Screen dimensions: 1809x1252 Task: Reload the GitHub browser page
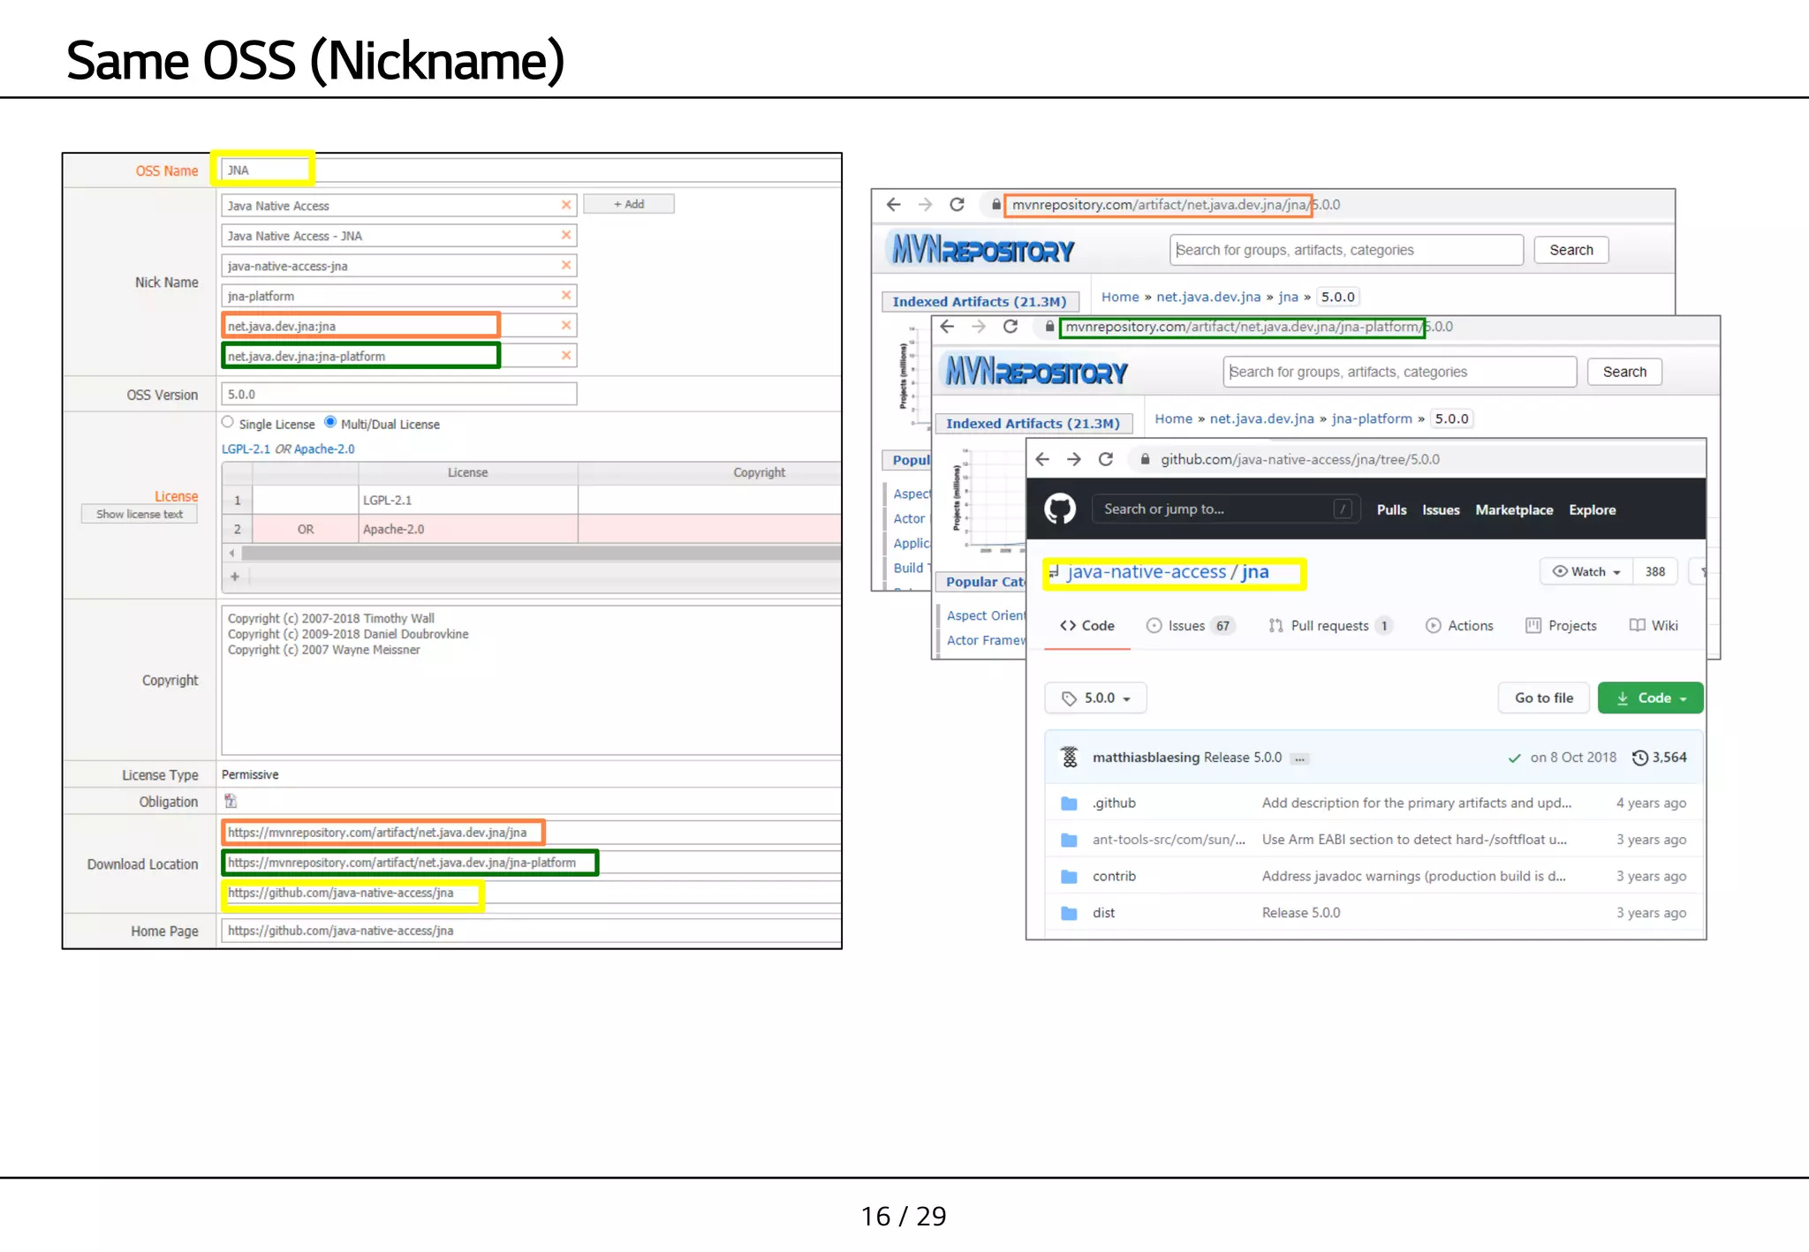click(1106, 459)
